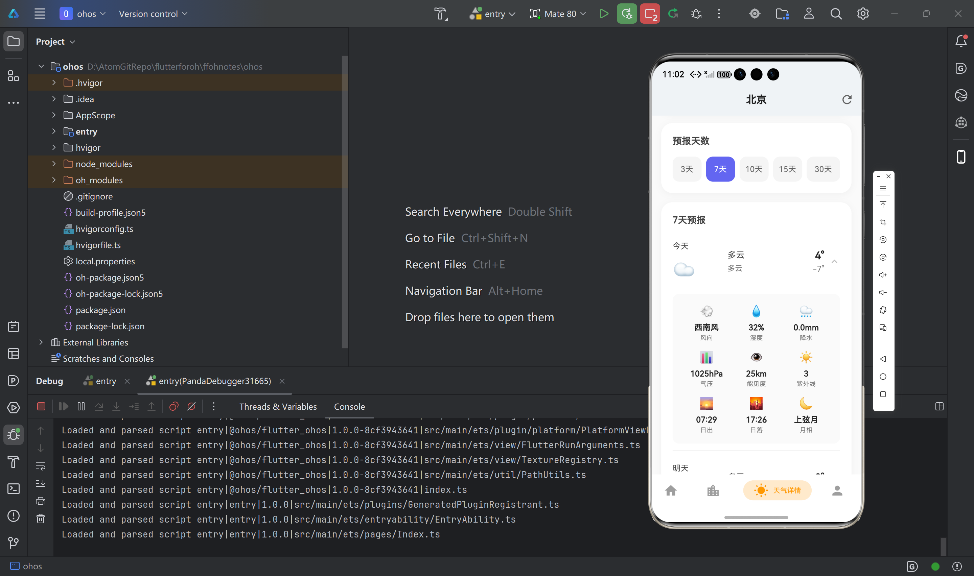This screenshot has width=974, height=576.
Task: Switch to Threads & Variables tab
Action: pyautogui.click(x=278, y=406)
